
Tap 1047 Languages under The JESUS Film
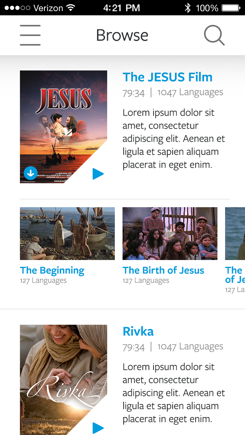[x=190, y=92]
